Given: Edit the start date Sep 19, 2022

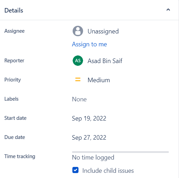Looking at the screenshot, I should (x=89, y=118).
